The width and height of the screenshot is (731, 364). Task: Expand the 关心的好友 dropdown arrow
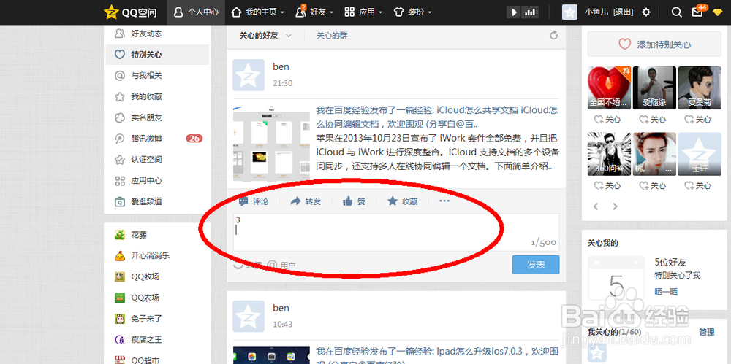tap(289, 36)
